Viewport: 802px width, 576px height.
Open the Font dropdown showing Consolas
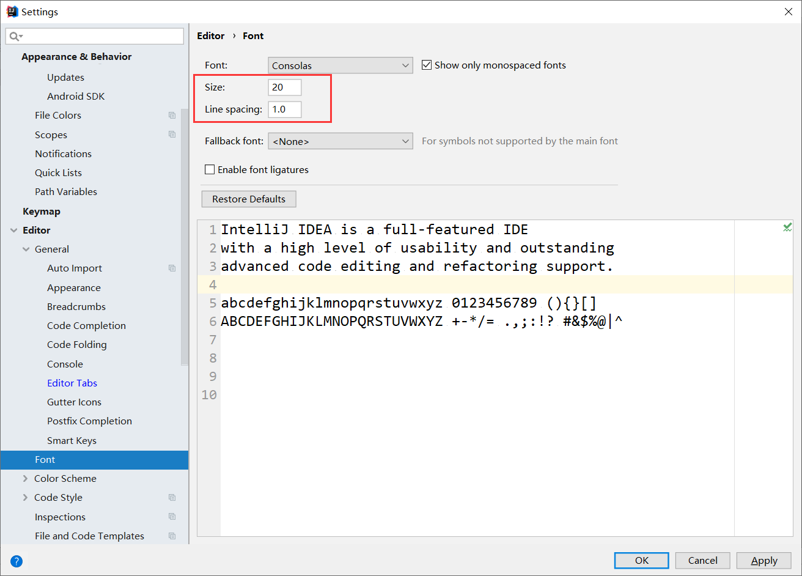pos(340,65)
